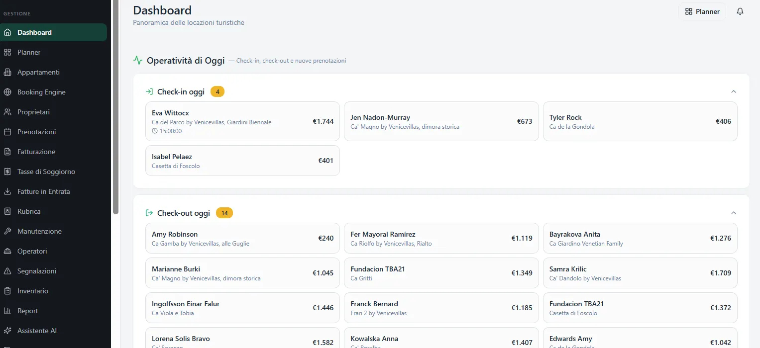Click the Booking Engine globe icon

click(7, 92)
